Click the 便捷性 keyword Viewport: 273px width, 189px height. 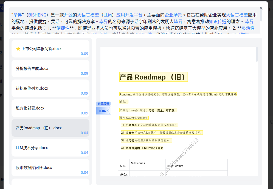(63, 28)
